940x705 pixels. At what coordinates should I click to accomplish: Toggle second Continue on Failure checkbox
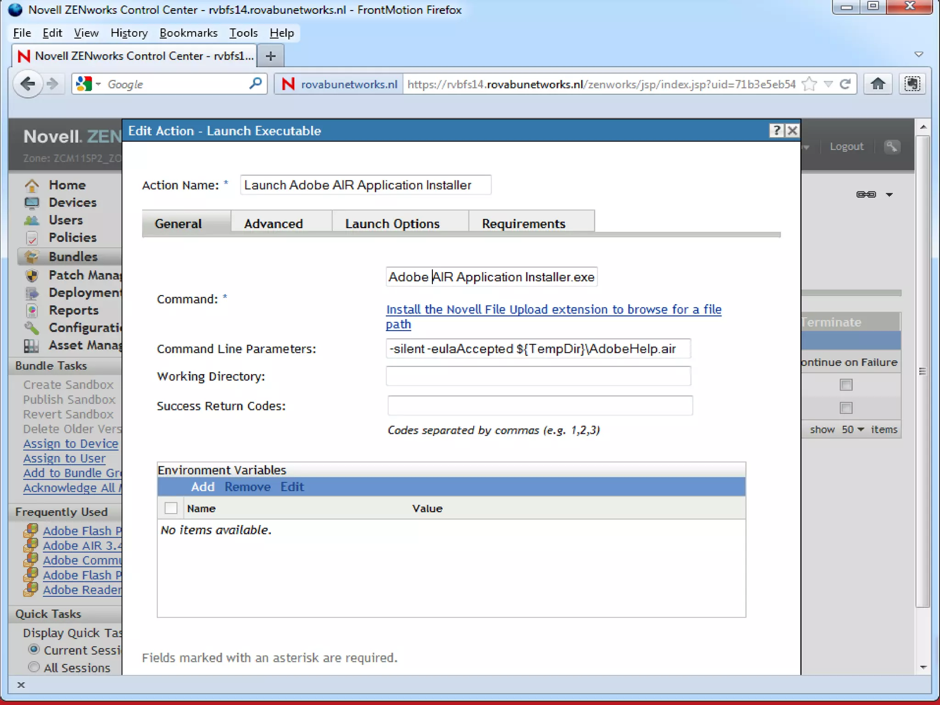coord(846,408)
